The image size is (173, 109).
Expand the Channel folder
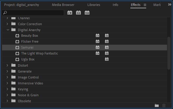coord(7,18)
